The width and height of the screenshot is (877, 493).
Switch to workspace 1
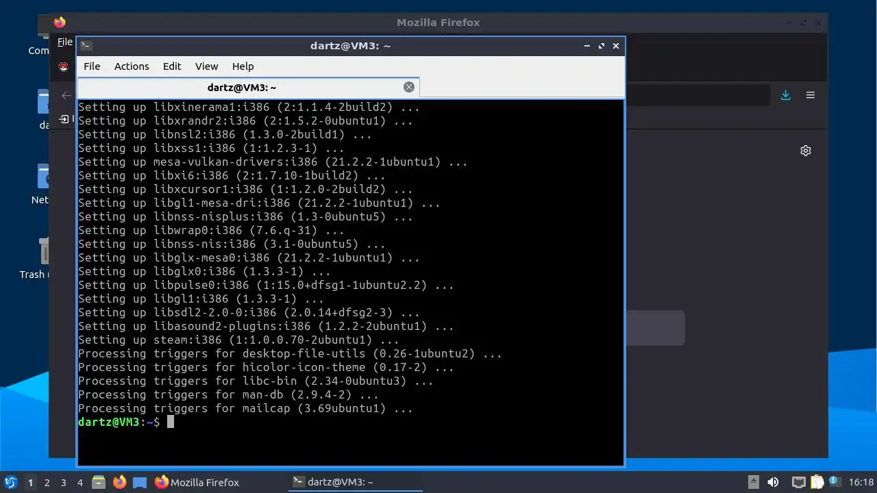click(x=30, y=483)
